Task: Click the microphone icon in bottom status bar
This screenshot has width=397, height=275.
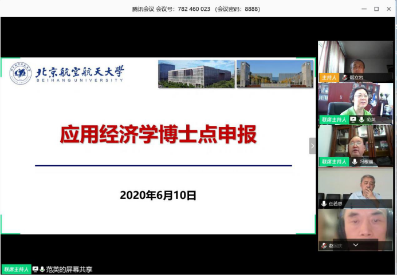Action: [42, 269]
